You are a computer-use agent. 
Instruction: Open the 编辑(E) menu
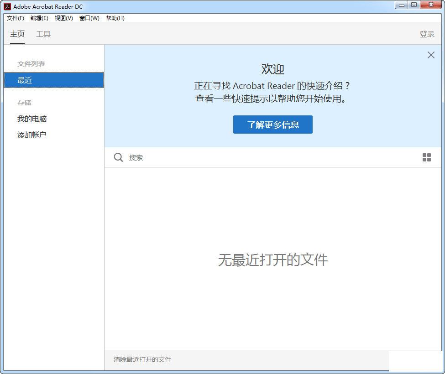click(39, 18)
